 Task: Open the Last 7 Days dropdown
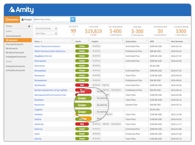click(46, 33)
